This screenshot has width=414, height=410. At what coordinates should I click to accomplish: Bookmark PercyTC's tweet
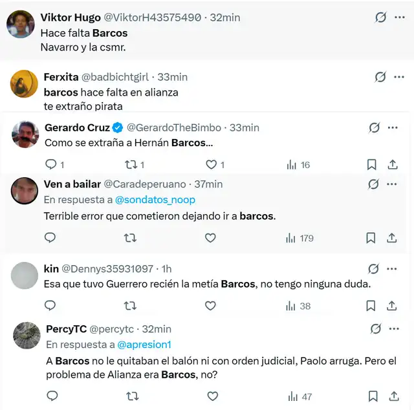click(373, 396)
